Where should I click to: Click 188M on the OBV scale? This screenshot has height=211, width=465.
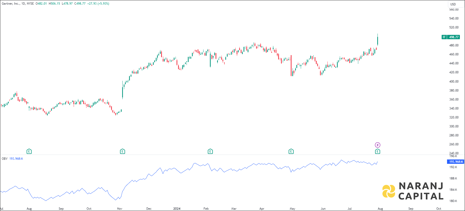(453, 178)
